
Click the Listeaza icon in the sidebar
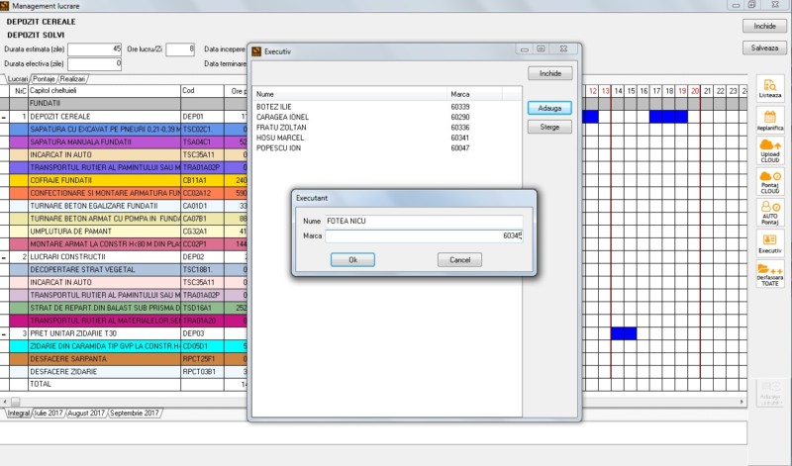coord(769,88)
